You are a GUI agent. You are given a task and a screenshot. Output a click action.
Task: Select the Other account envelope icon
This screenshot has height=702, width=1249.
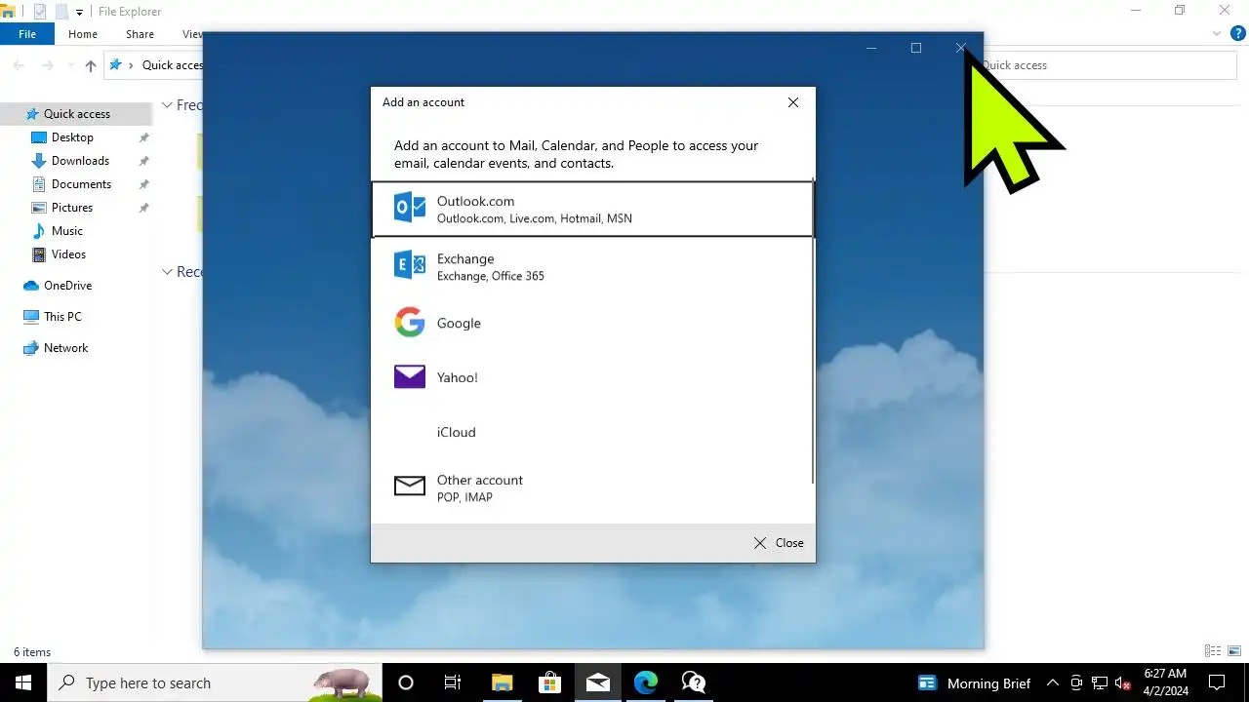(x=410, y=486)
